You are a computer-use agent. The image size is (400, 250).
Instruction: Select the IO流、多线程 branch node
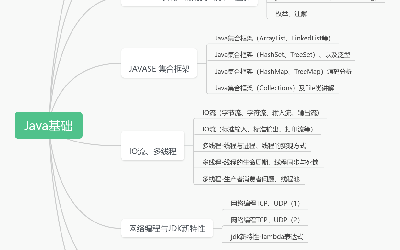coord(152,151)
